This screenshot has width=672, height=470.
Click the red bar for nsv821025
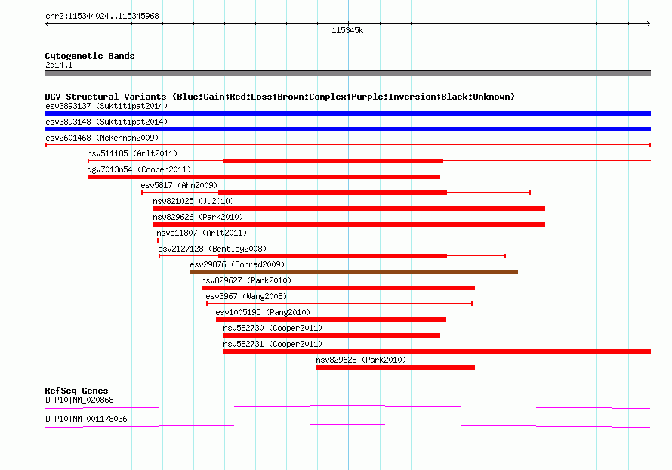(349, 209)
